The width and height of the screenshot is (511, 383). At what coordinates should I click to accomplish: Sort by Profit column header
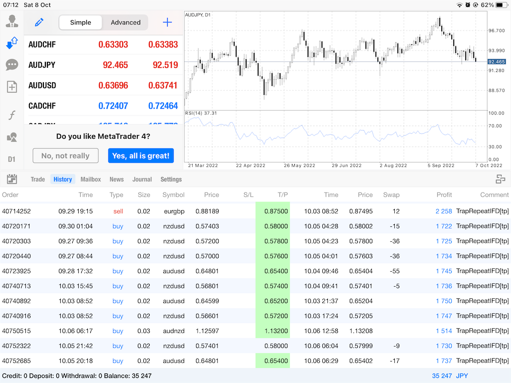point(444,195)
